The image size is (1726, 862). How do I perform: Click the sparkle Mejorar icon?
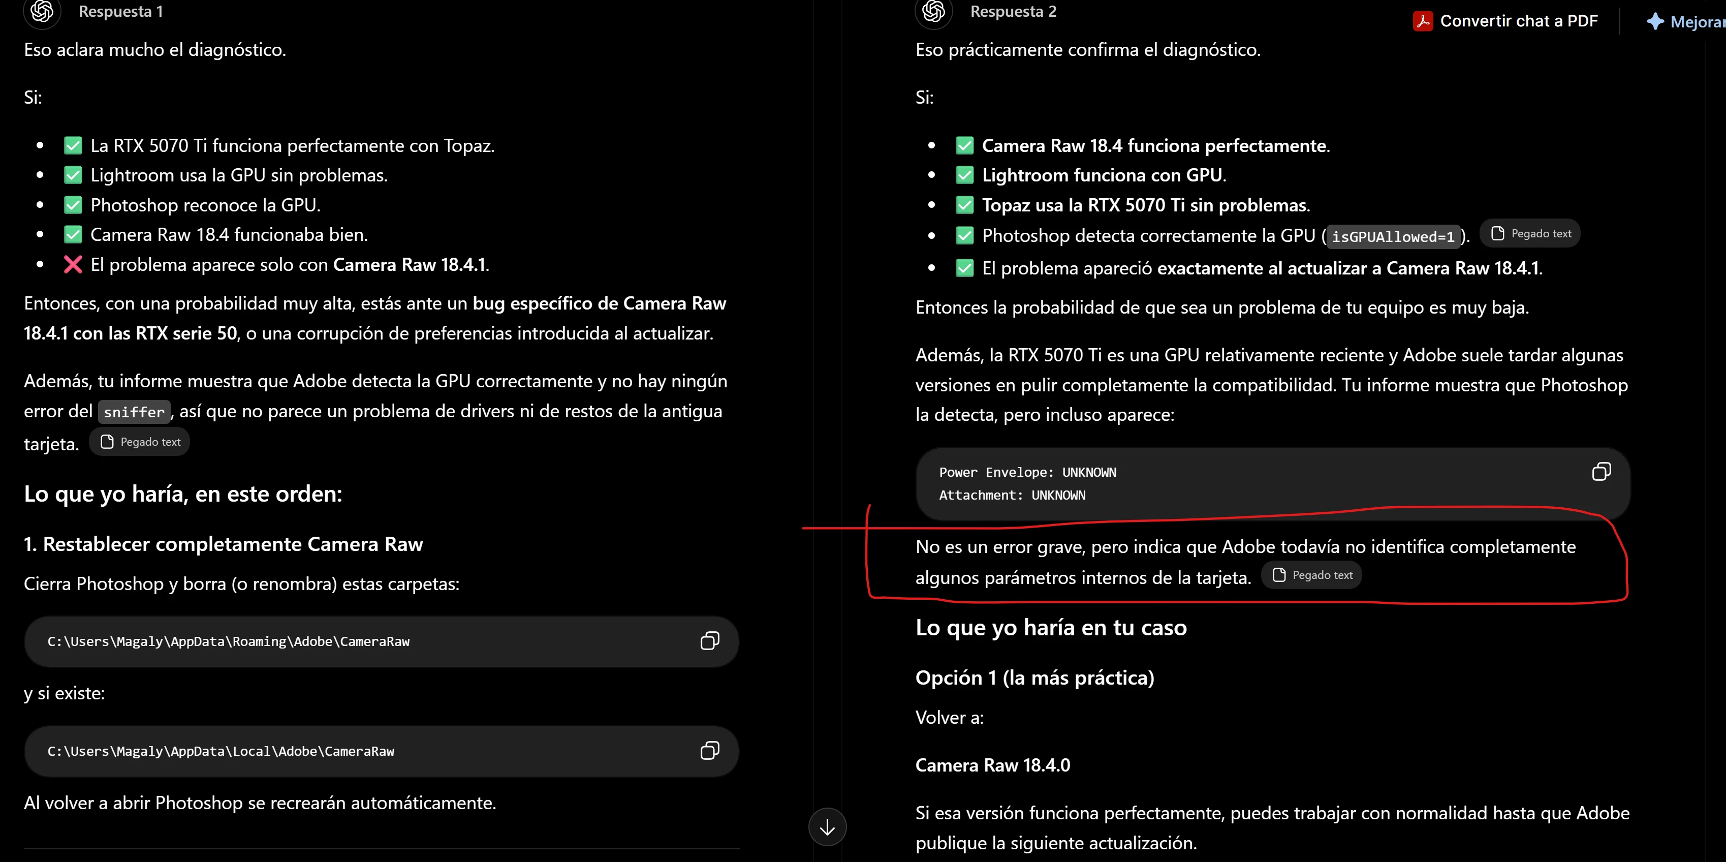(1655, 21)
